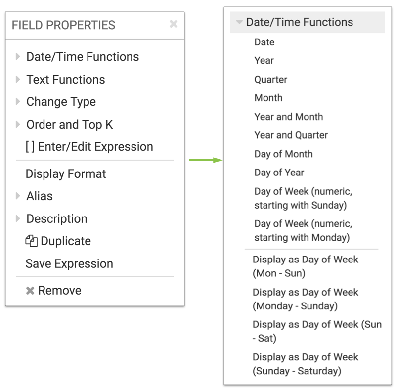
Task: Choose Display as Day of Week (Sunday - Saturday)
Action: click(305, 364)
